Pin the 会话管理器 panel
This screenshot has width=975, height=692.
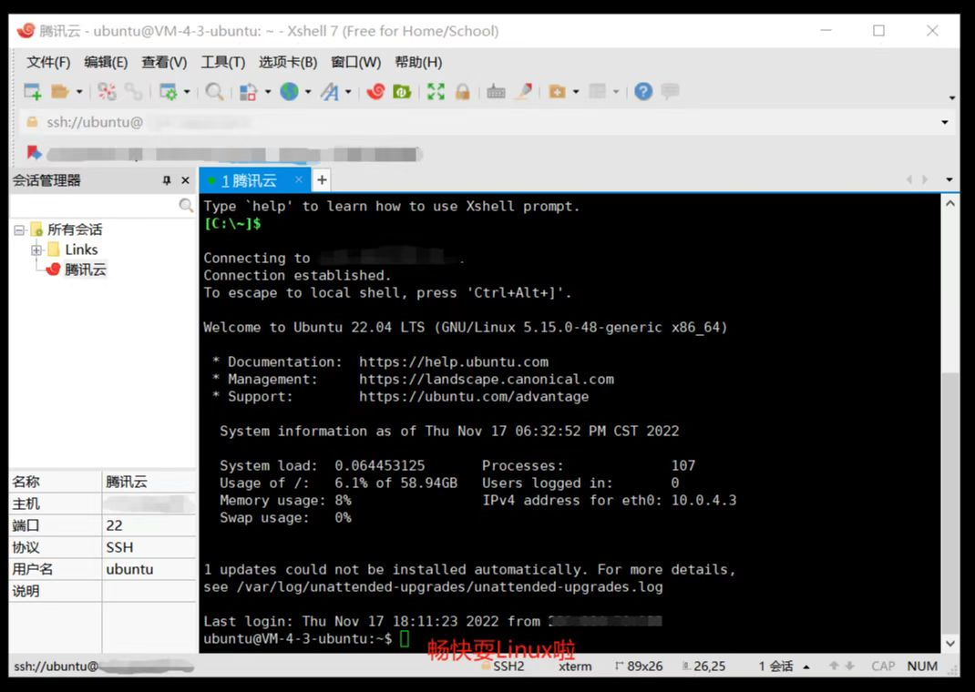(166, 180)
